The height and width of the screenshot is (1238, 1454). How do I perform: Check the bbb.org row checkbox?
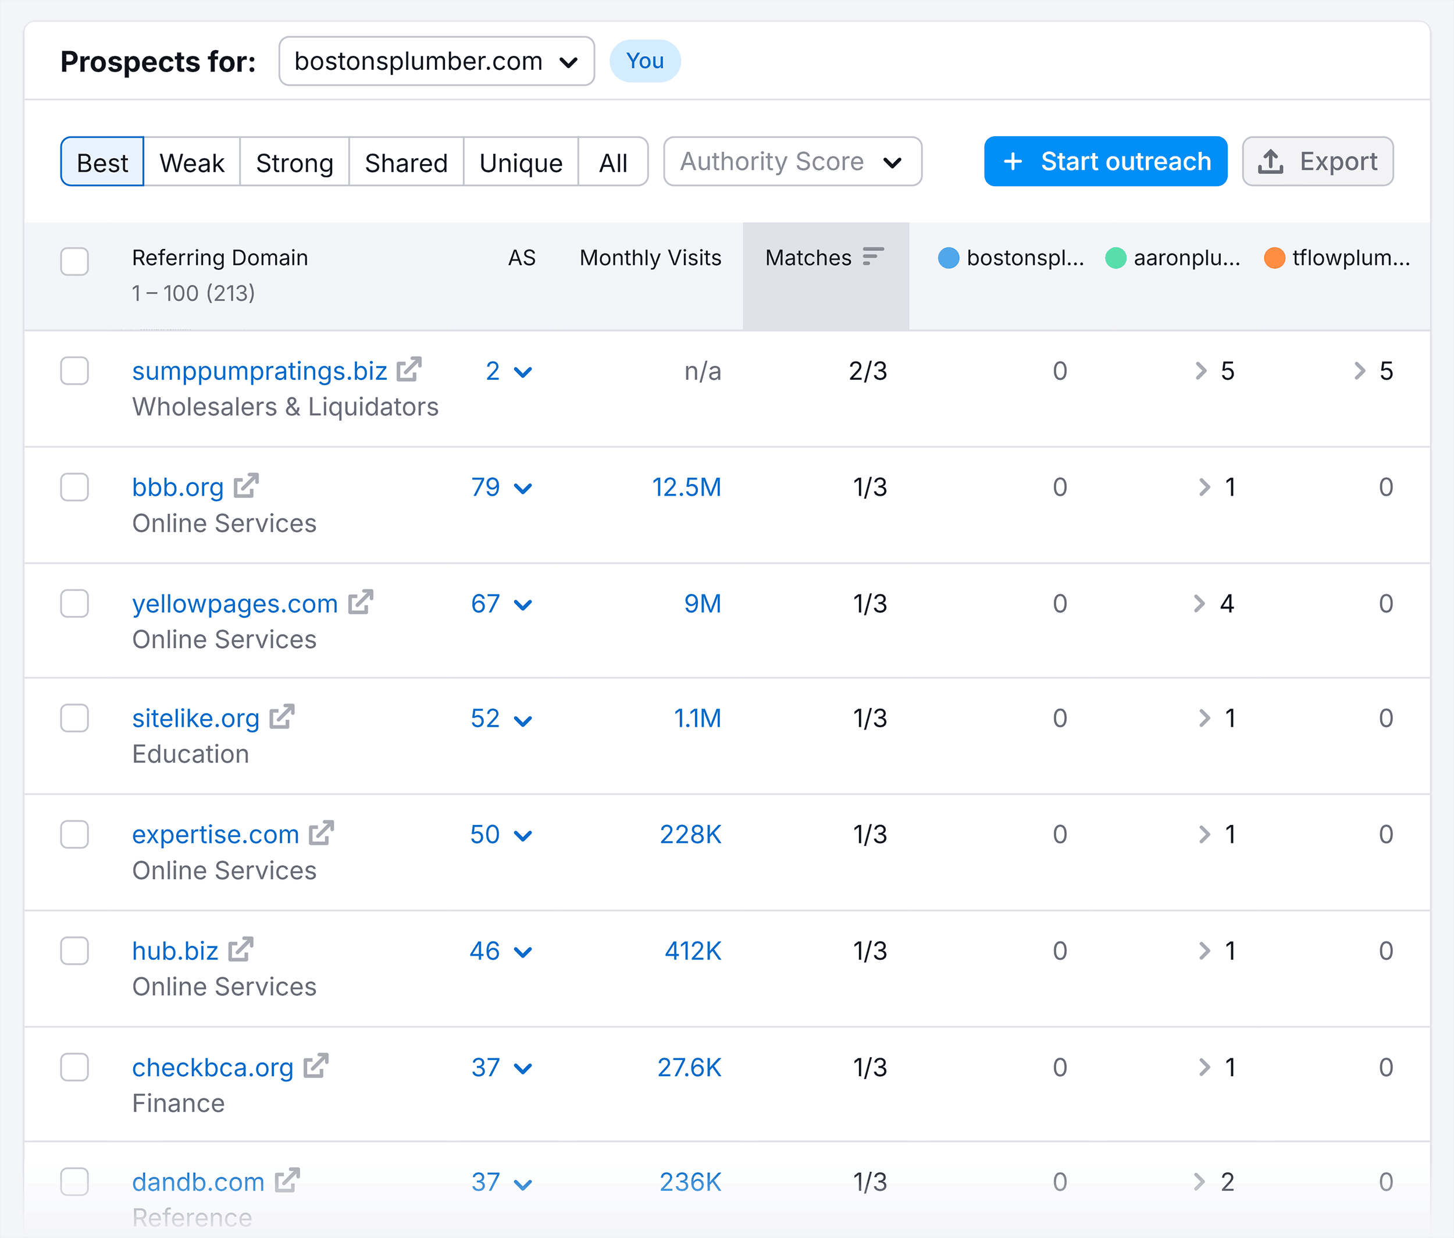[x=74, y=487]
